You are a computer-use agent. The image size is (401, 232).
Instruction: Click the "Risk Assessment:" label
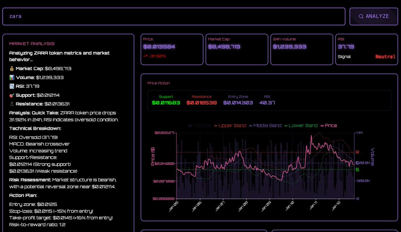click(29, 180)
